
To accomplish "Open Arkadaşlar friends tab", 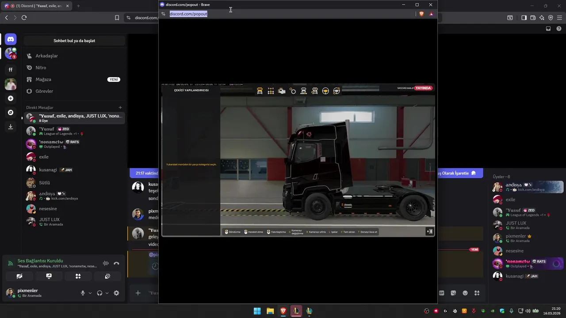I will click(74, 56).
